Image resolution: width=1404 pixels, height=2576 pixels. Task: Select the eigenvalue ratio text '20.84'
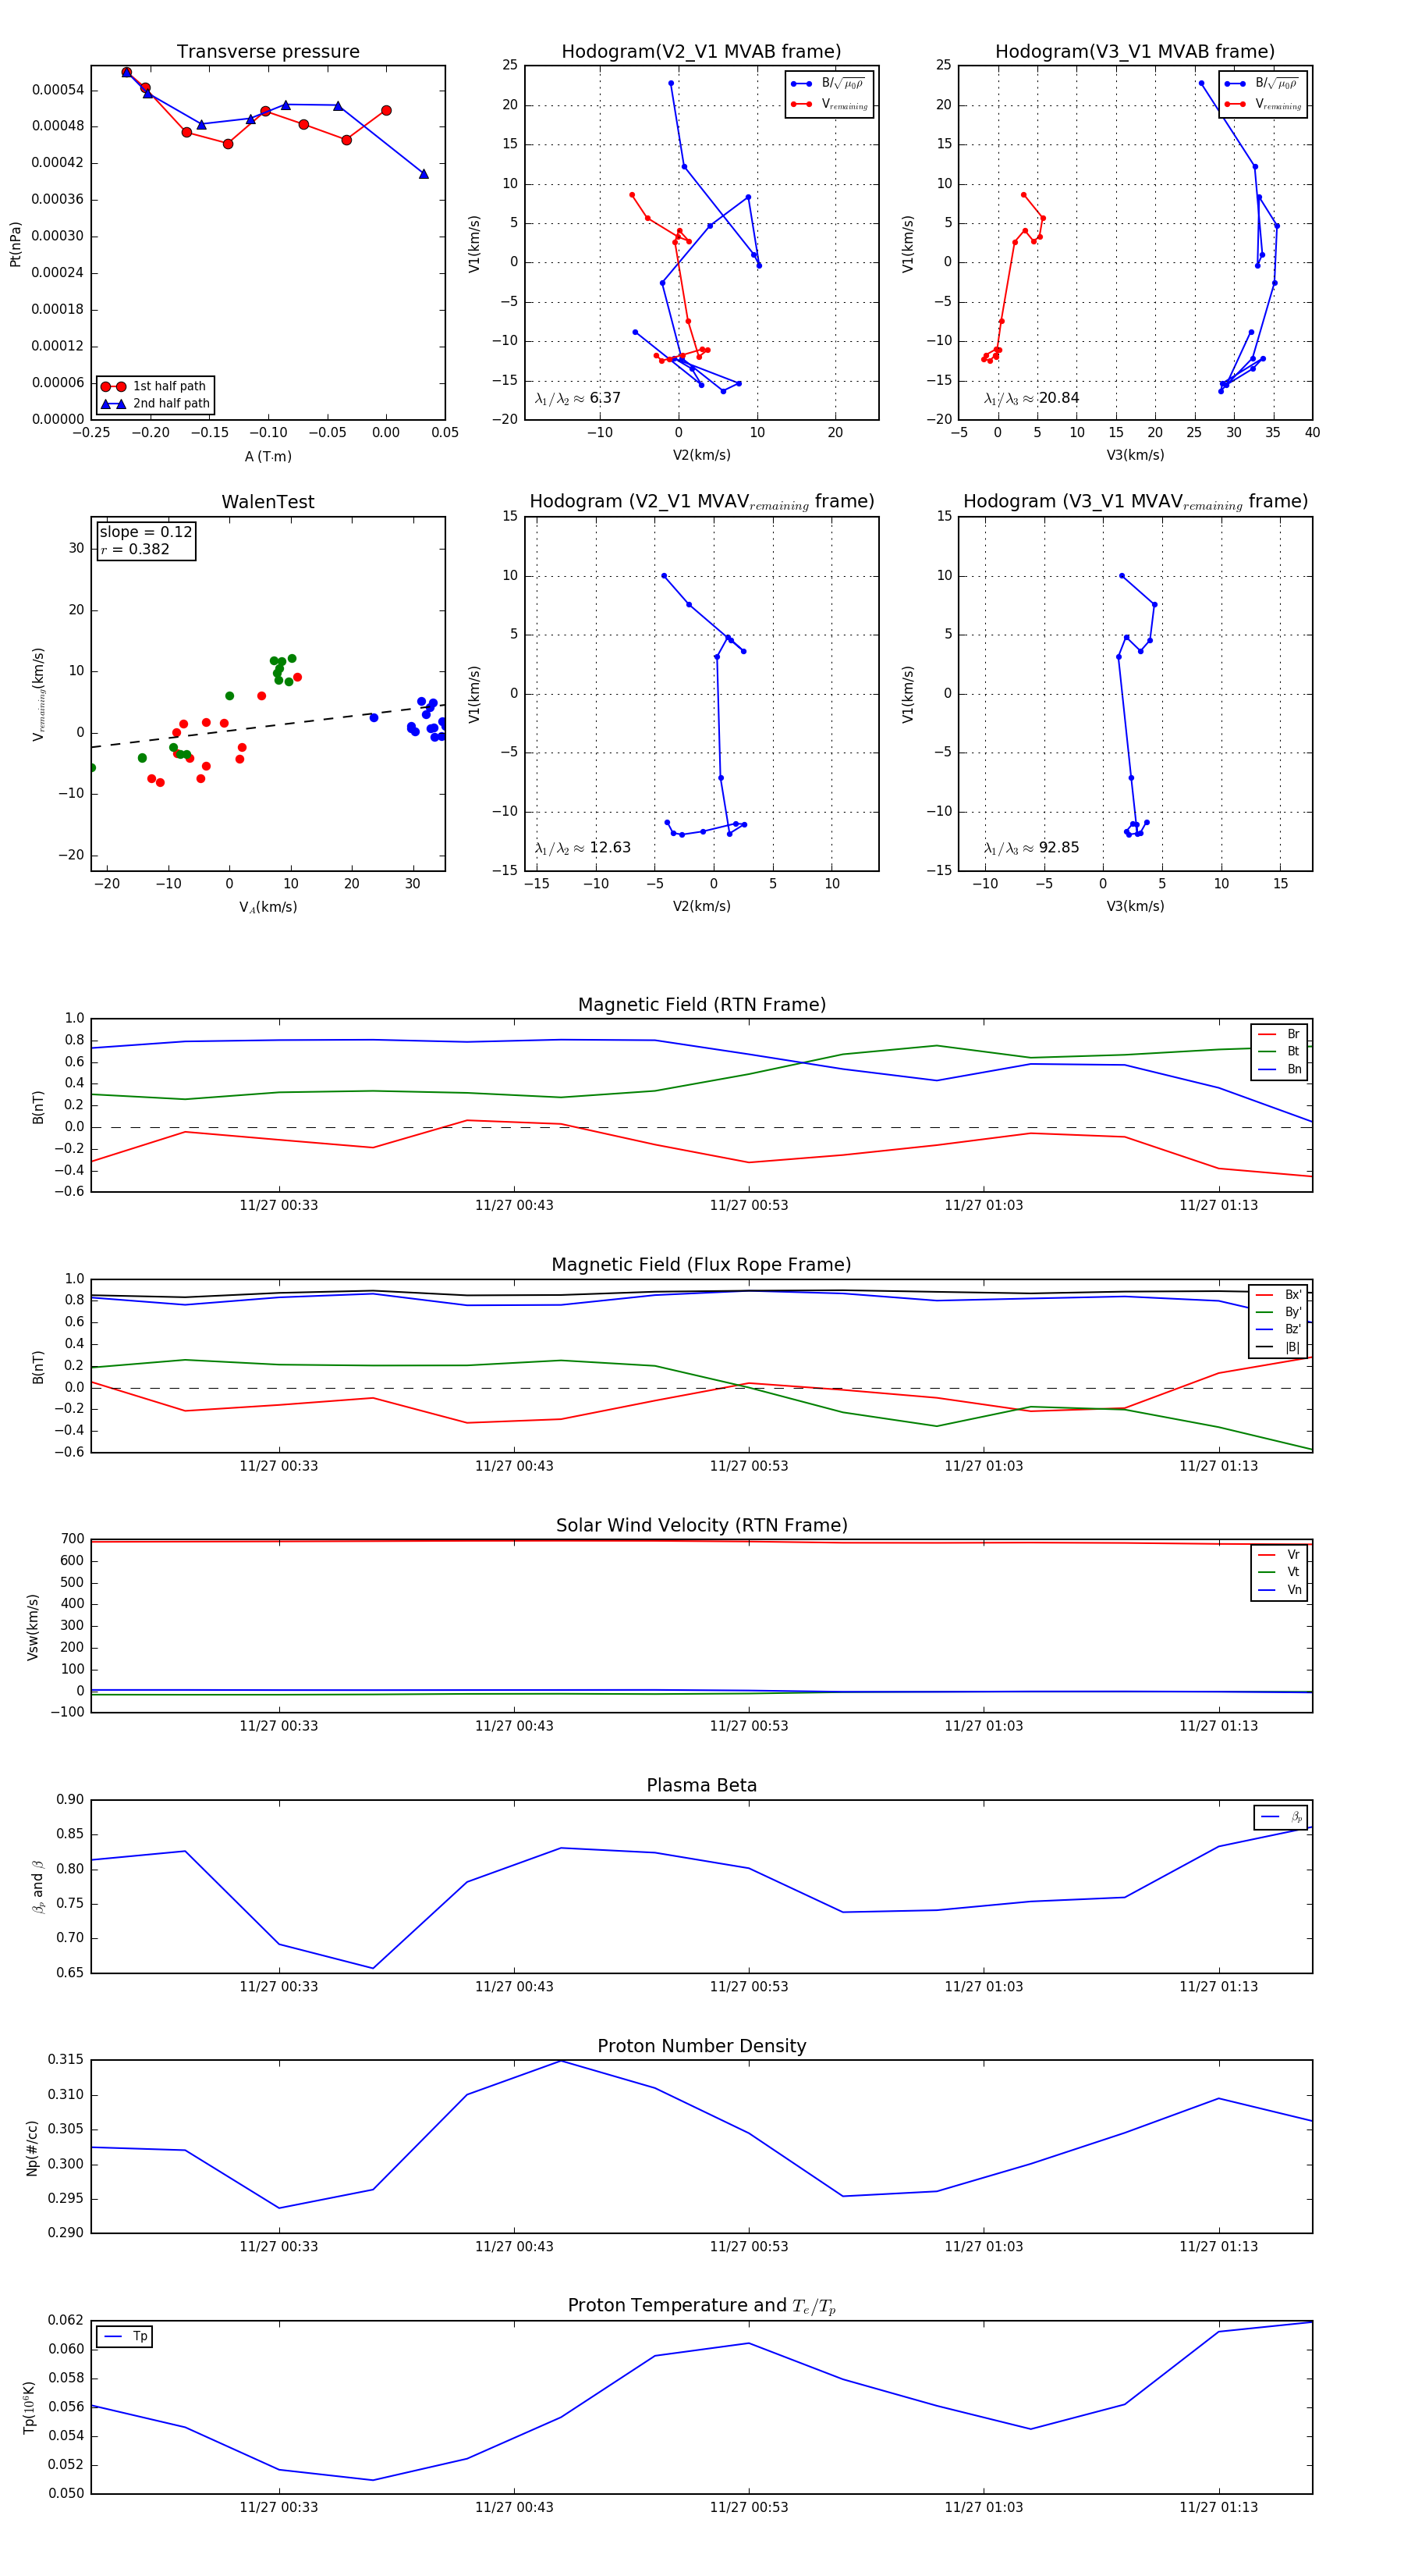pos(1058,398)
